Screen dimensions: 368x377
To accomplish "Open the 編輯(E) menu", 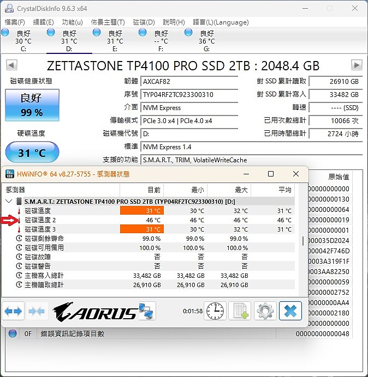I will (x=43, y=22).
